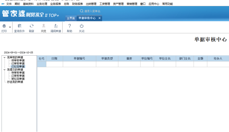229x132 pixels.
Task: Click the Refresh (刷新) icon
Action: [32, 26]
